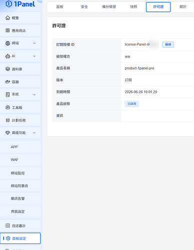Viewport: 194px width, 250px height.
Task: Open the 日誌審計 log icon
Action: (x=7, y=225)
